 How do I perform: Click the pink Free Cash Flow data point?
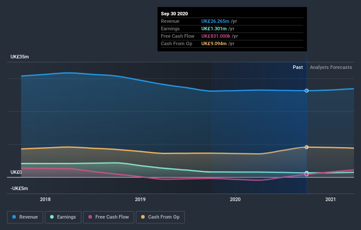pyautogui.click(x=306, y=174)
